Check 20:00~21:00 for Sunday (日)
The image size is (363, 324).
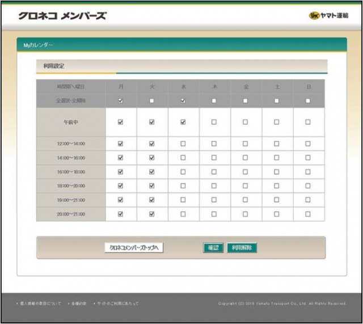point(307,214)
